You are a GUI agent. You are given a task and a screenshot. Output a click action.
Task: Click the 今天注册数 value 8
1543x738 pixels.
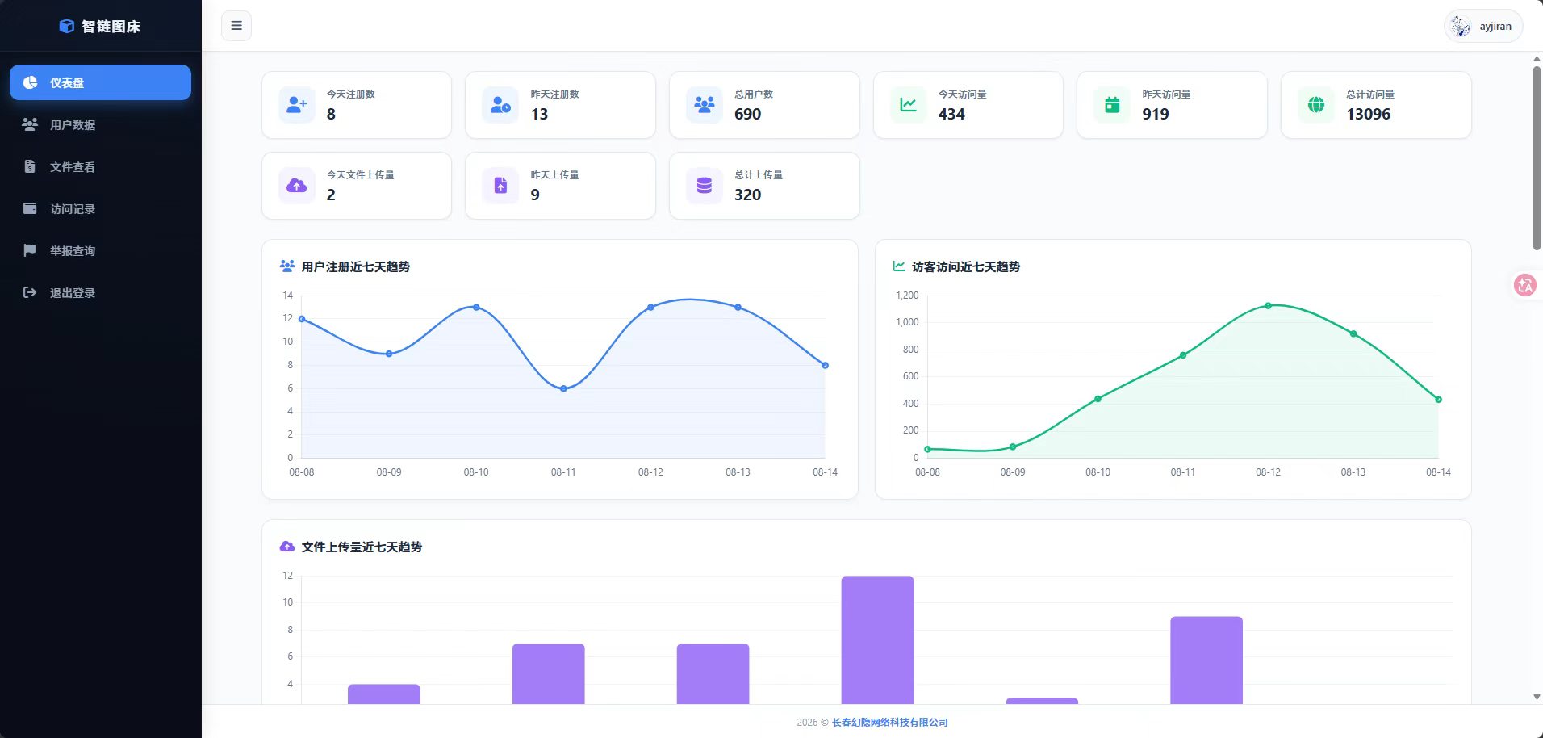point(331,114)
